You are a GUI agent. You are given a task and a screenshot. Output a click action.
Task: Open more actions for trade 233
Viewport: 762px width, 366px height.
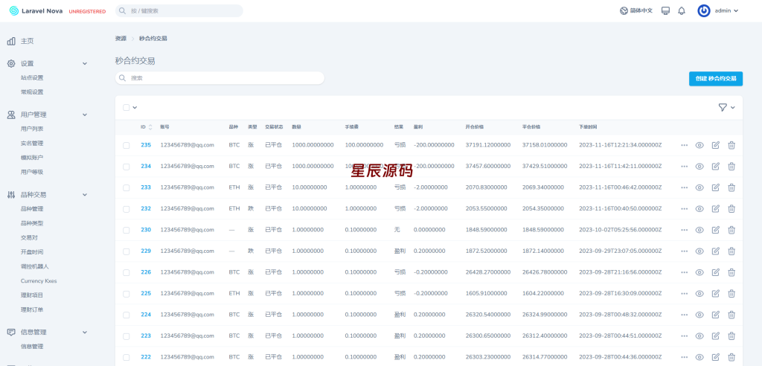click(x=685, y=187)
